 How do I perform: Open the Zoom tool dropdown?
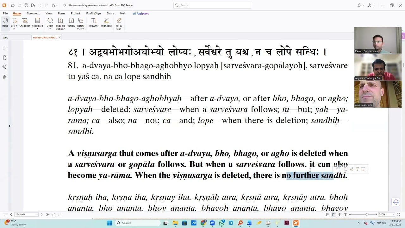[x=50, y=29]
